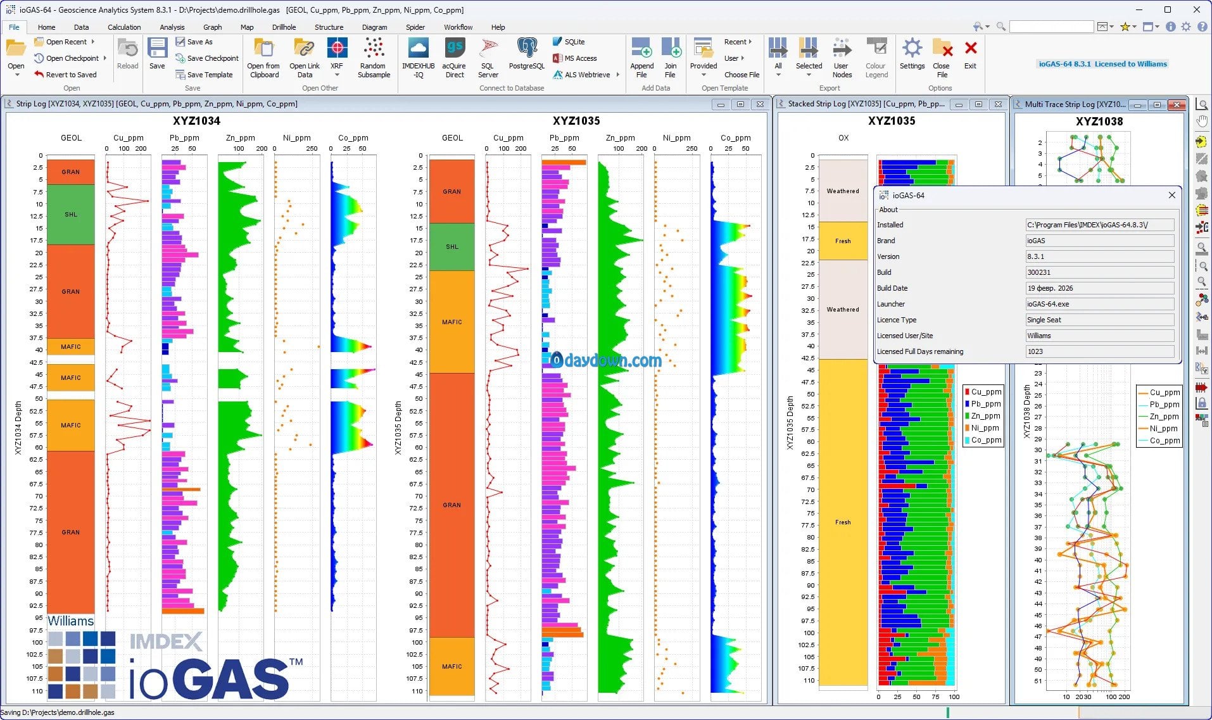The width and height of the screenshot is (1212, 720).
Task: Click the XRF import icon
Action: tap(336, 49)
